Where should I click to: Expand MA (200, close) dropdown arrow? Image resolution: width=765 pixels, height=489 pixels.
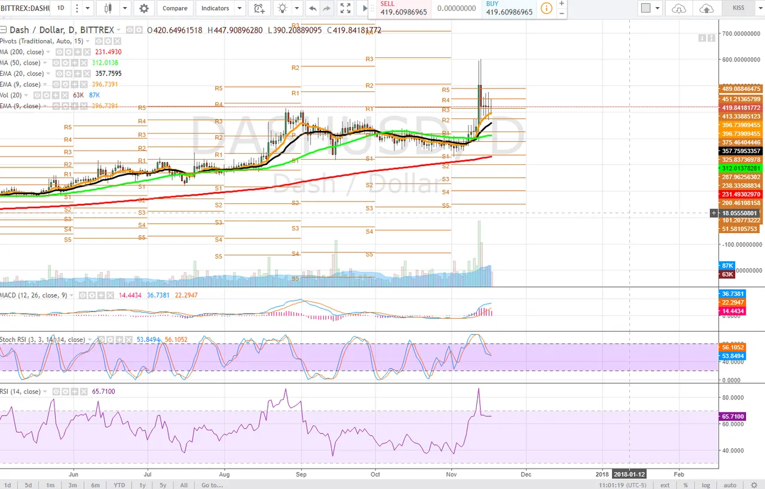point(48,52)
